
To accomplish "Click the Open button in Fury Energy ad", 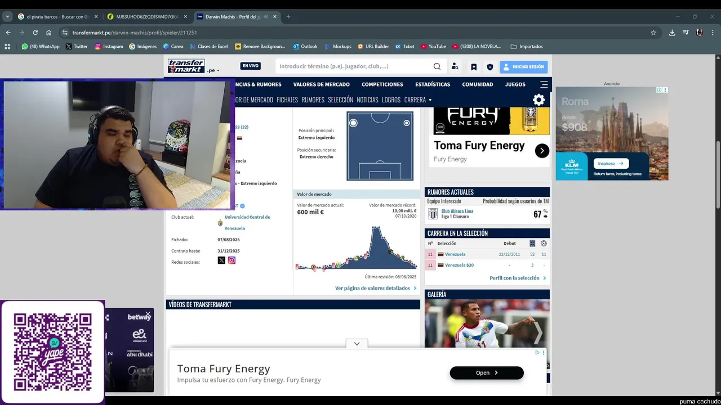I will coord(487,373).
